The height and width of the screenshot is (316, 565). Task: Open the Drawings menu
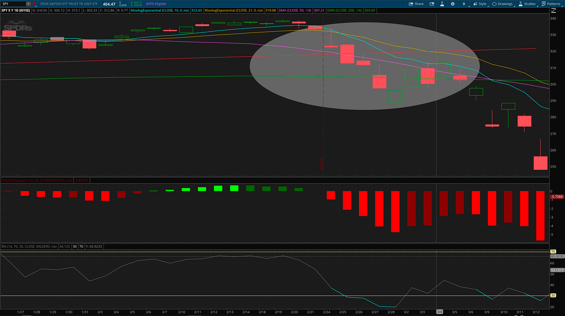[x=504, y=3]
